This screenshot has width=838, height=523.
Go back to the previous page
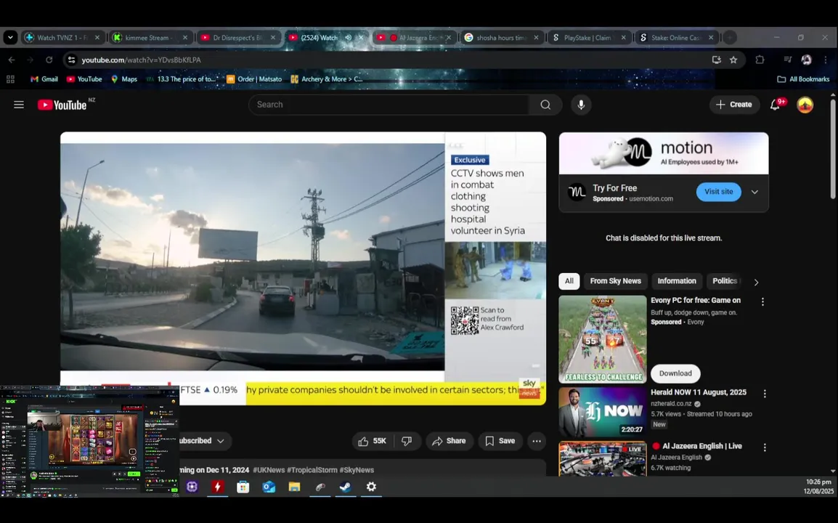coord(12,60)
